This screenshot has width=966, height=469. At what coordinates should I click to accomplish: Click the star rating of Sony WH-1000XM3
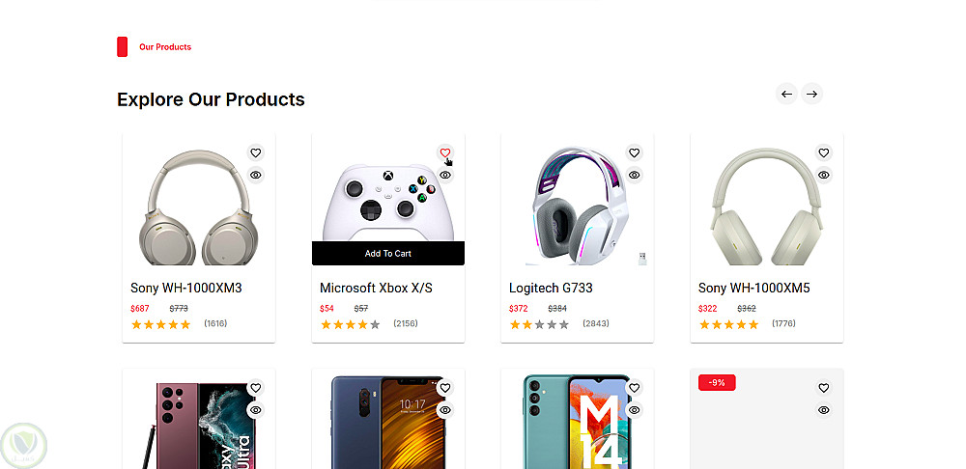click(160, 324)
